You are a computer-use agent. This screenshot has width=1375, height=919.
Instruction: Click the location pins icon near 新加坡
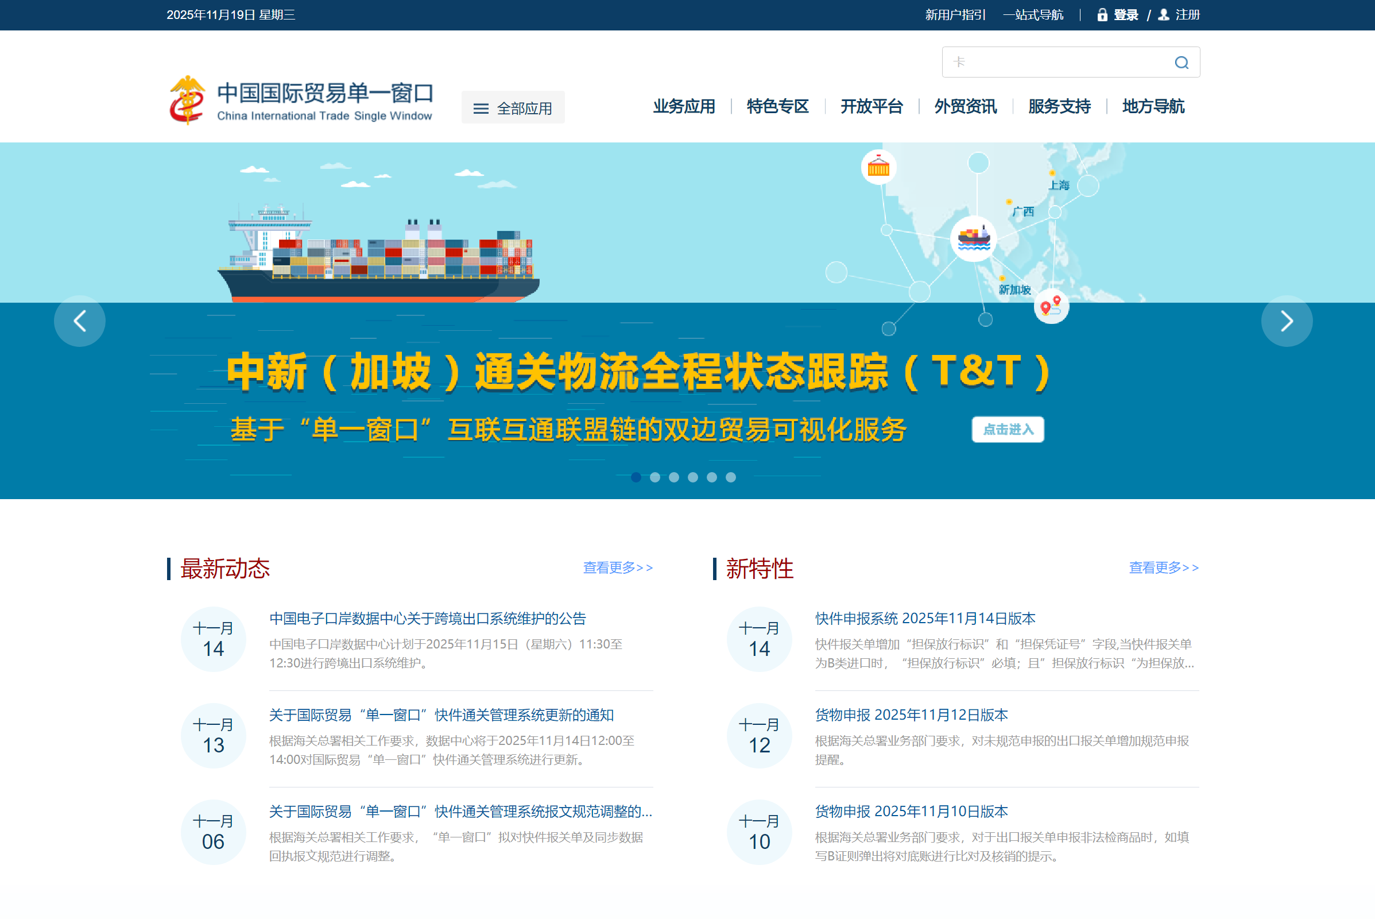point(1051,306)
